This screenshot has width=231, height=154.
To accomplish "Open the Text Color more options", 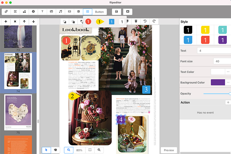I will click(x=228, y=72).
